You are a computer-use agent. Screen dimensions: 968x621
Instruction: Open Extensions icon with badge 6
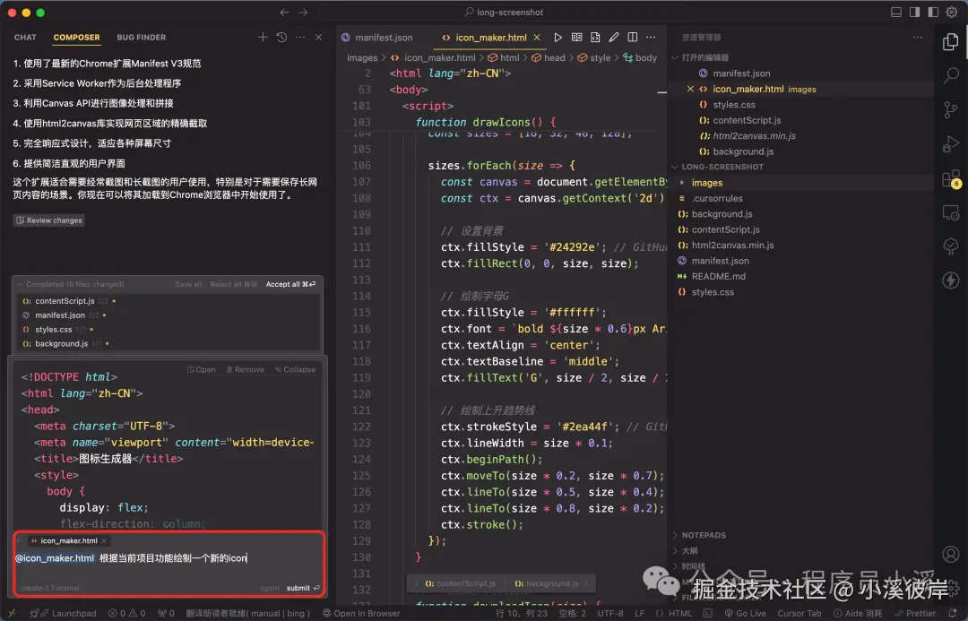(951, 179)
